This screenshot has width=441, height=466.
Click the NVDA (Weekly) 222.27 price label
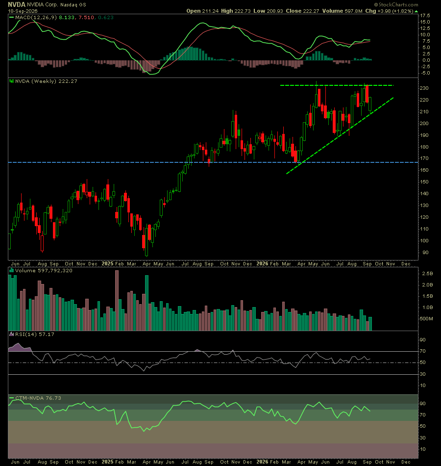click(x=46, y=81)
